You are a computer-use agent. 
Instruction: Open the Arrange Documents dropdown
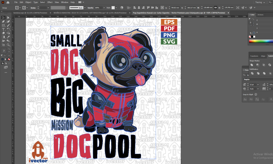tap(81, 2)
